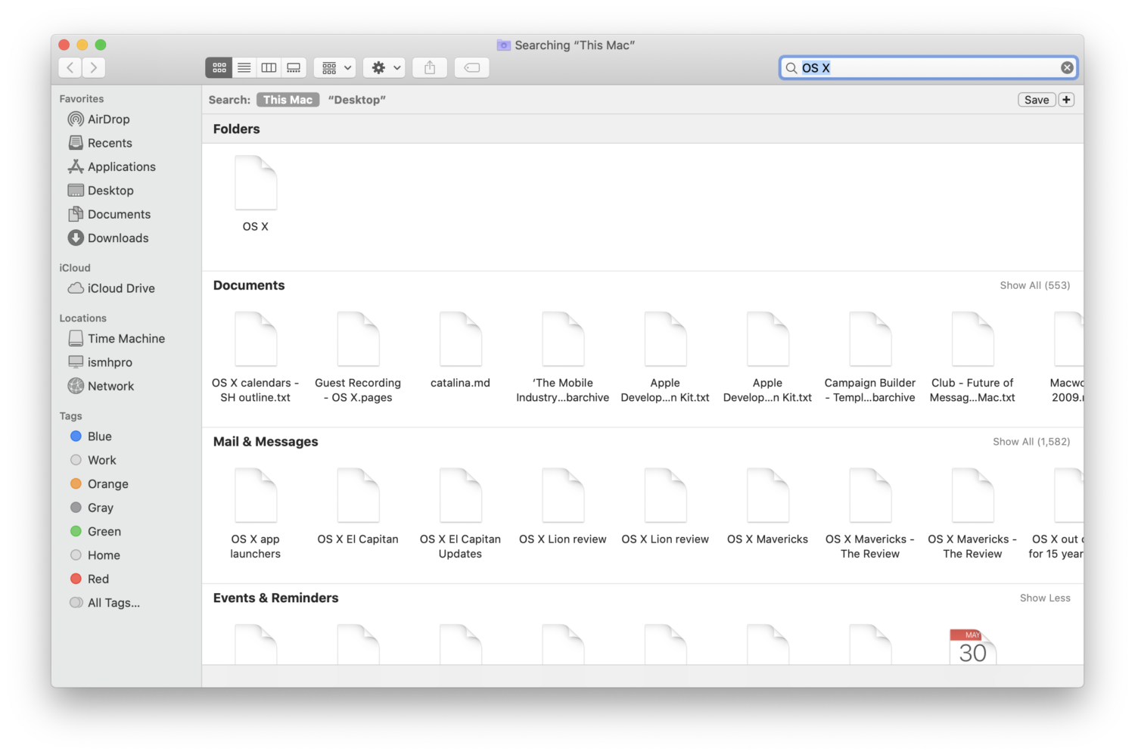Open the Action gear dropdown menu
1135x755 pixels.
pyautogui.click(x=386, y=68)
